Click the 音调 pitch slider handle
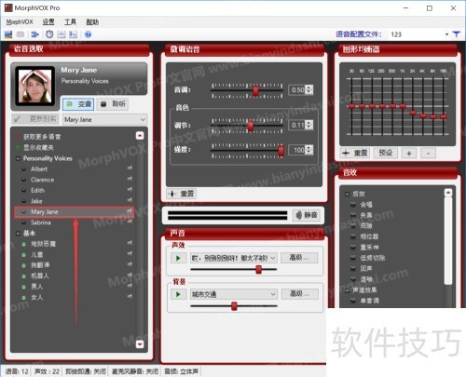Image resolution: width=466 pixels, height=377 pixels. [255, 90]
